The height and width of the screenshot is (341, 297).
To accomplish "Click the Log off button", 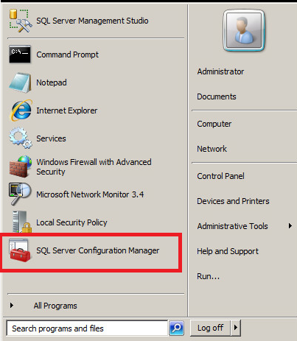I will tap(210, 328).
